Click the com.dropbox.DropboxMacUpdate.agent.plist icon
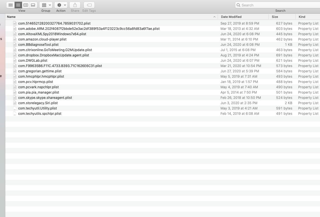 coord(15,55)
